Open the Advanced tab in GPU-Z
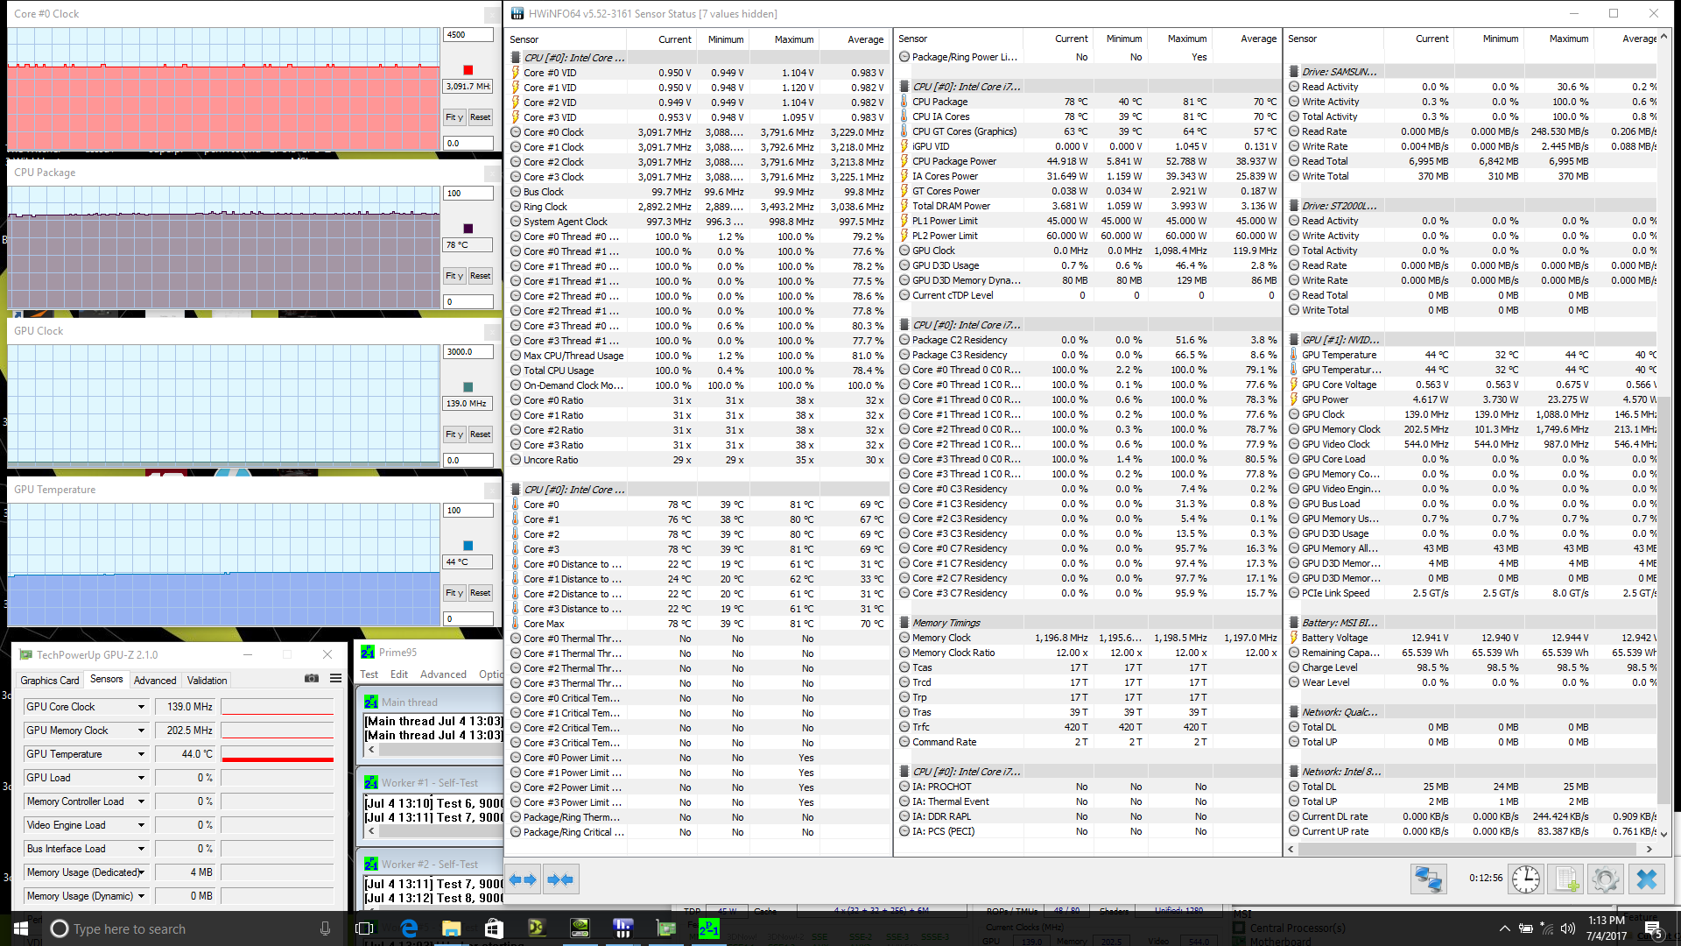 point(155,680)
